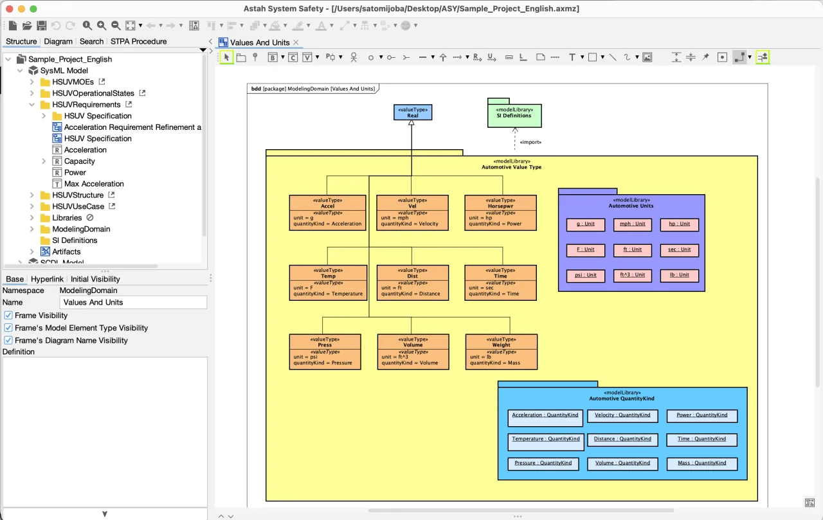Select SI Definitions in the tree

click(75, 240)
